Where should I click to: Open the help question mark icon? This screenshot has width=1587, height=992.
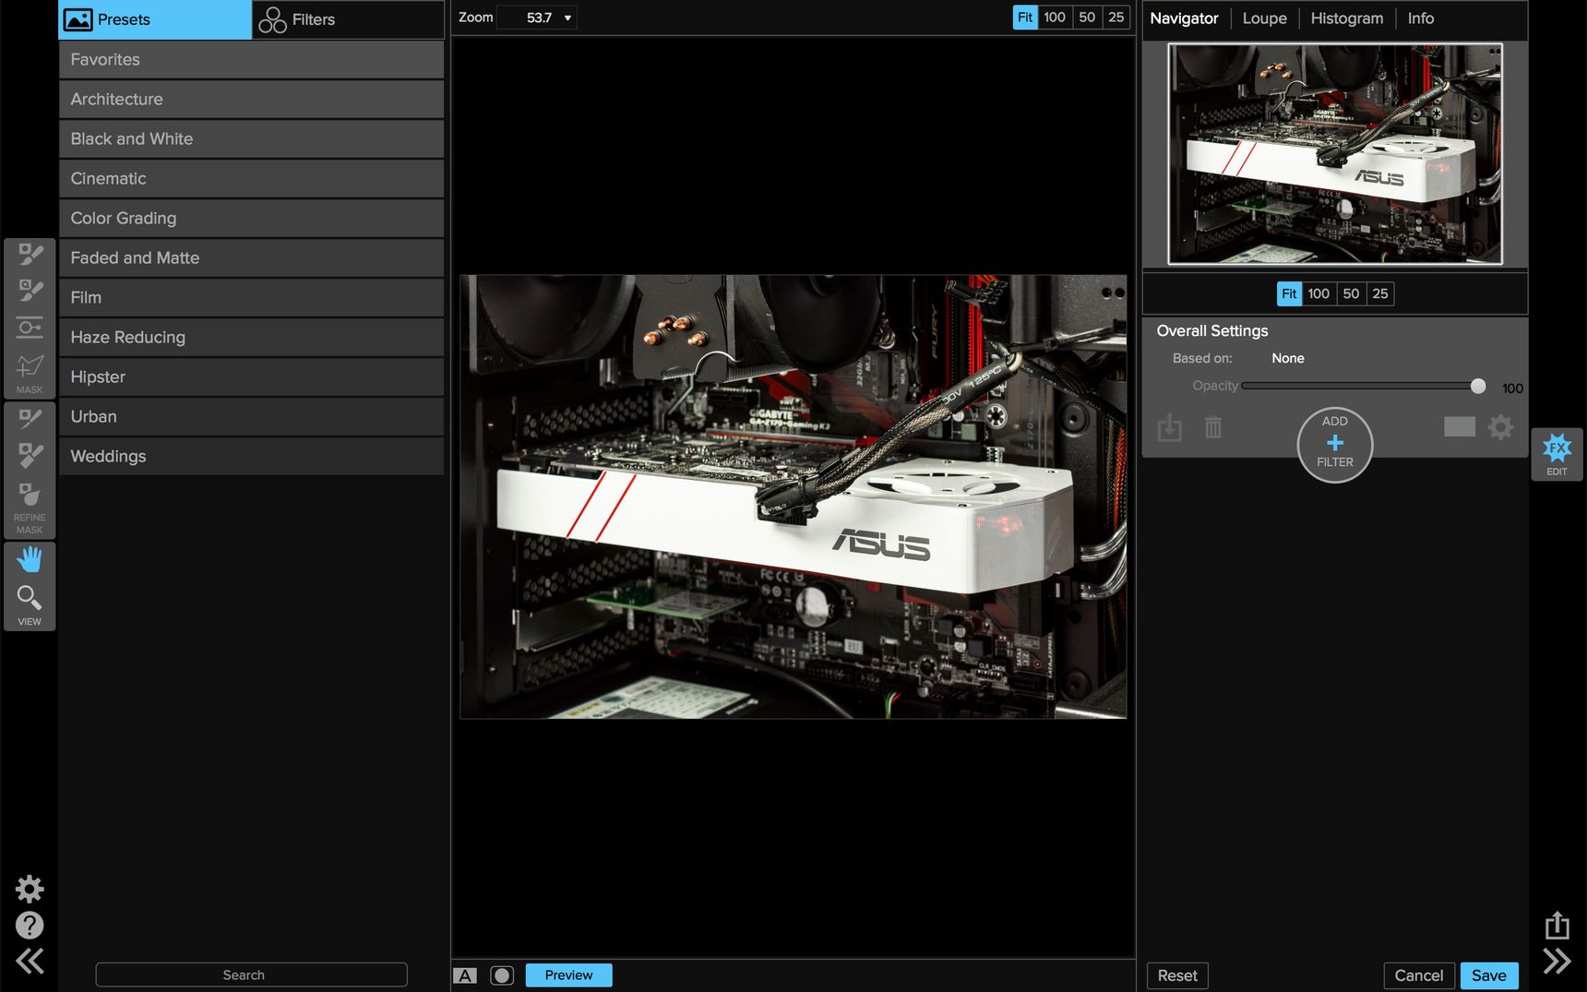tap(30, 925)
